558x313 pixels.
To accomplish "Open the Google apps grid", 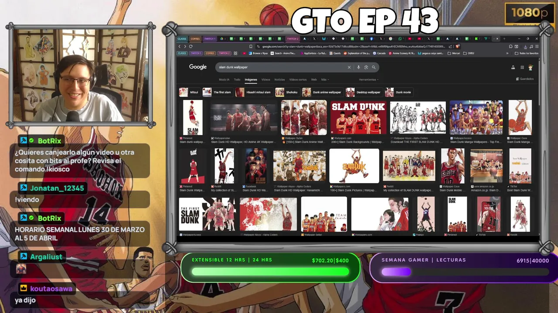I will [522, 67].
